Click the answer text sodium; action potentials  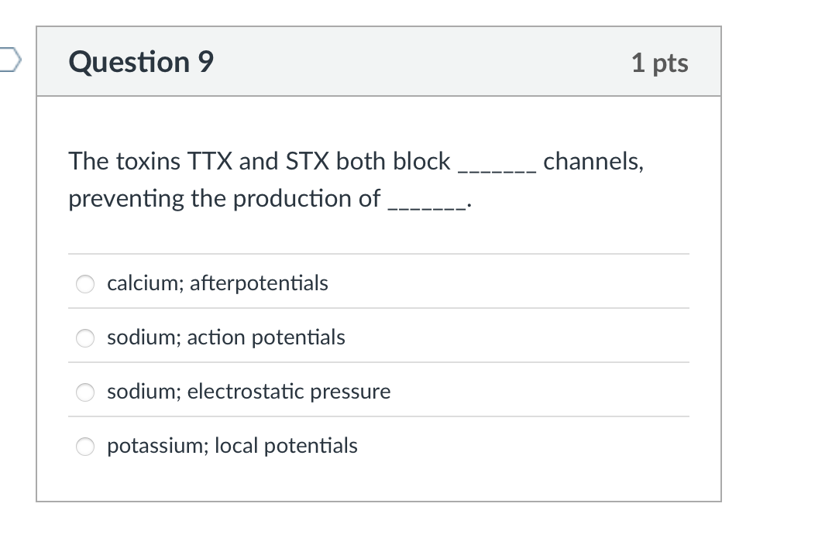click(x=225, y=337)
